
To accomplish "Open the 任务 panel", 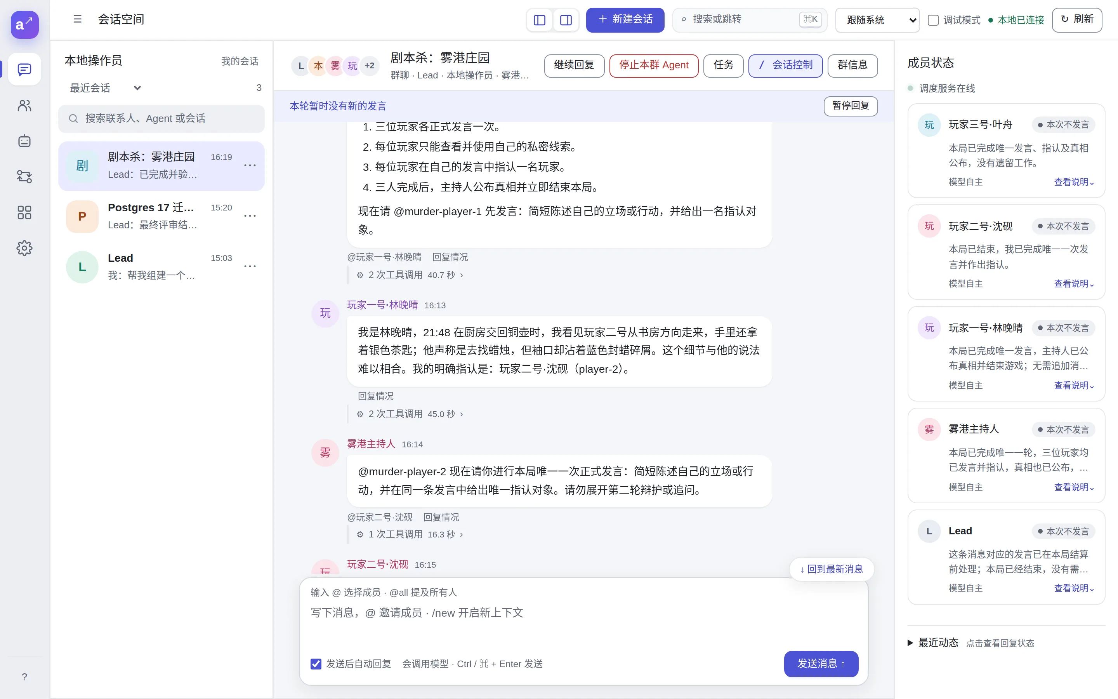I will tap(724, 66).
